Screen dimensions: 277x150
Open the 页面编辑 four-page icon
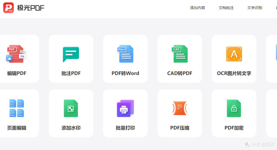(x=17, y=108)
